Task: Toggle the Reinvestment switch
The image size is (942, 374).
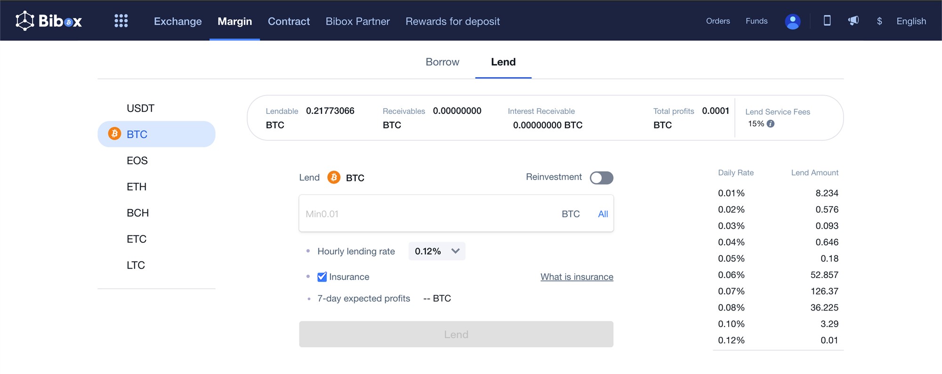Action: pyautogui.click(x=601, y=178)
